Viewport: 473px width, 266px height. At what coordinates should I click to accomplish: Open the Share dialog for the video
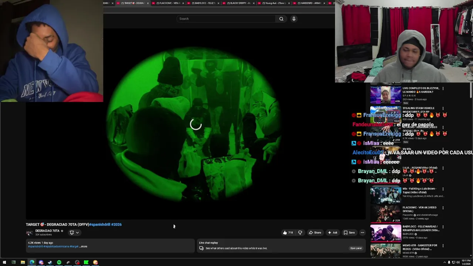pyautogui.click(x=315, y=233)
